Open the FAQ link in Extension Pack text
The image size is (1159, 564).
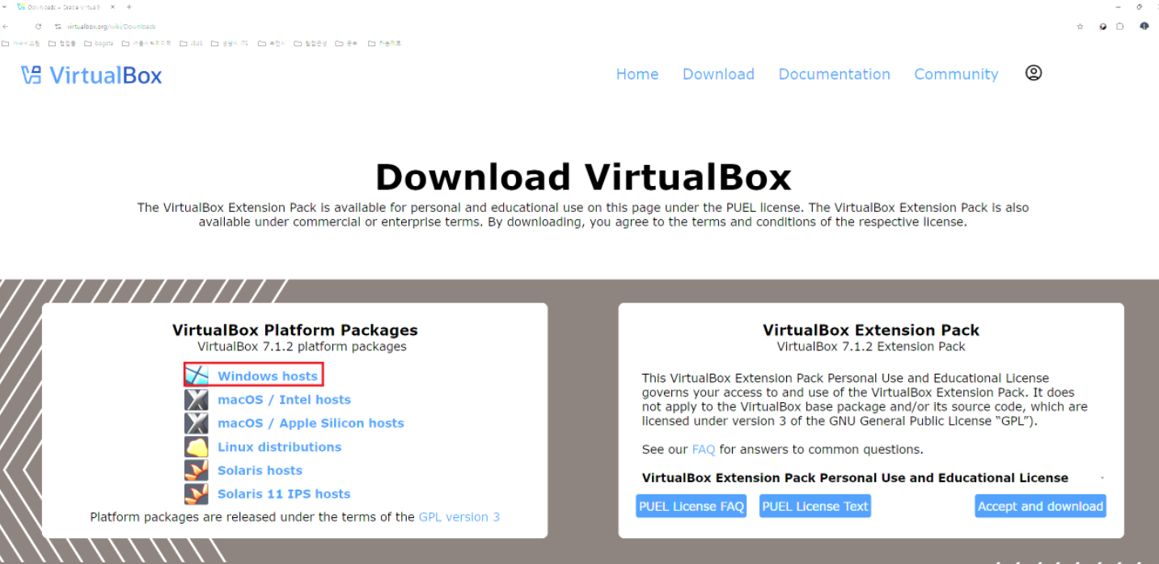[x=704, y=449]
